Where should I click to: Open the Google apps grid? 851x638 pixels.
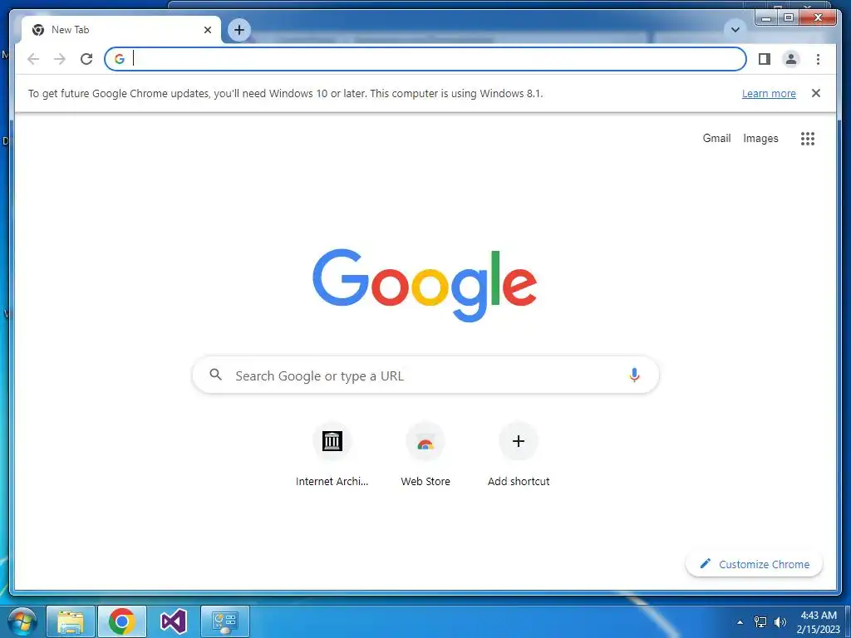click(808, 139)
